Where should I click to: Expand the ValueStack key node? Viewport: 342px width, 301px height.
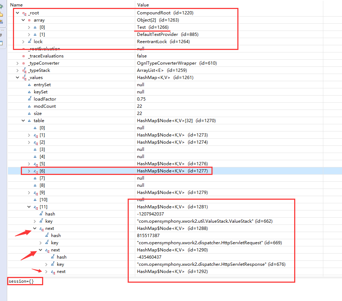tap(35, 221)
